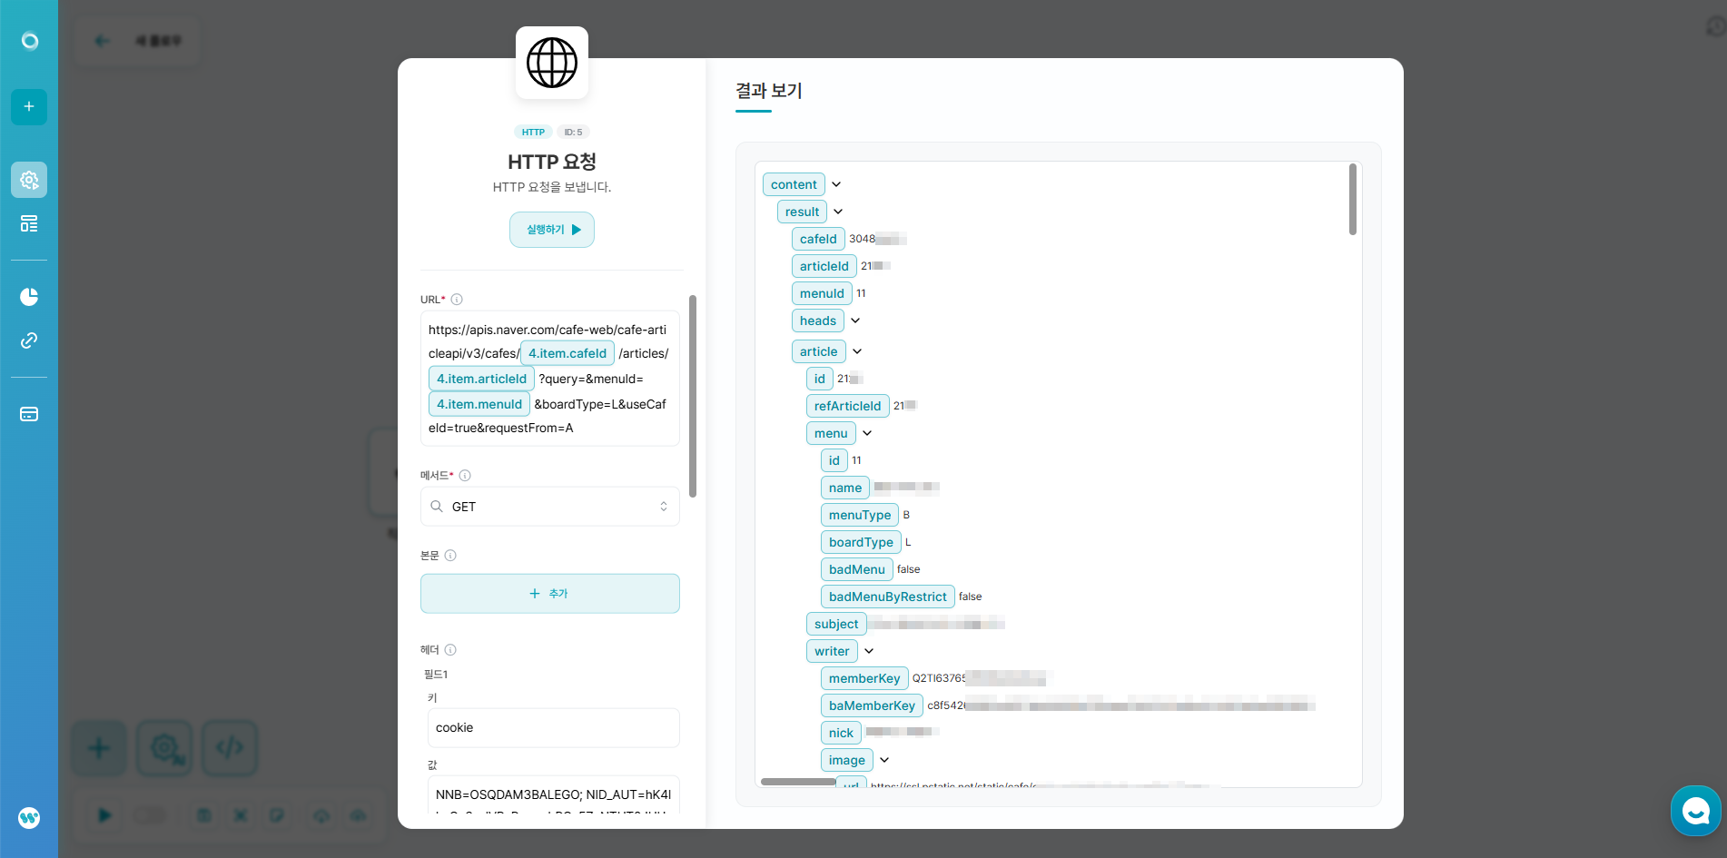Screen dimensions: 1727x858
Task: Collapse the menu node chevron
Action: click(x=867, y=433)
